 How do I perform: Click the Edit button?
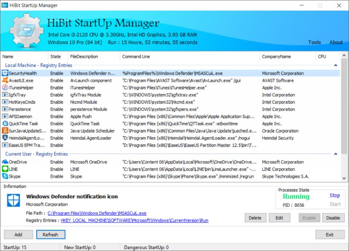point(279,218)
